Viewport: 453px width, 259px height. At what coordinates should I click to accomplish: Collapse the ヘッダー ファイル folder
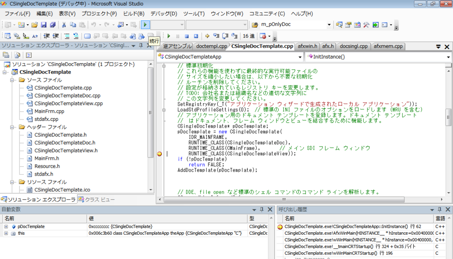(12, 127)
